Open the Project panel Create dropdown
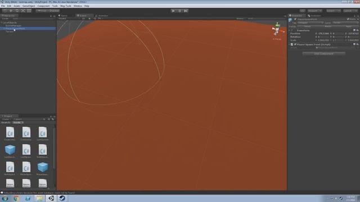Screen dimensions: 360x202 coord(6,119)
